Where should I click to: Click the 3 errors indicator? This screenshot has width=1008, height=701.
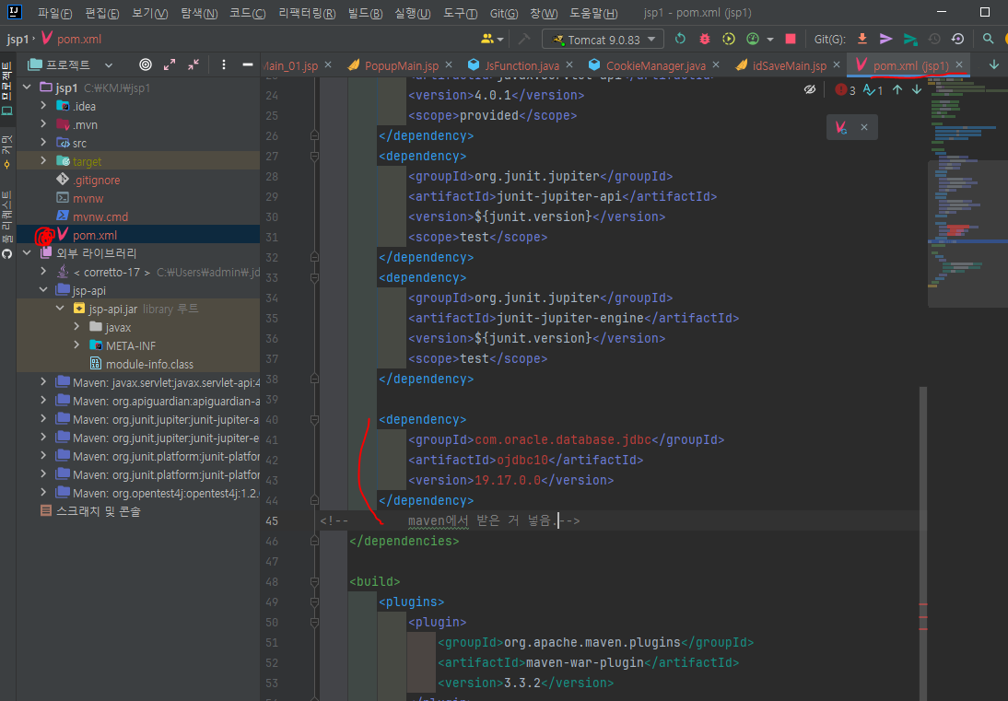click(x=845, y=89)
